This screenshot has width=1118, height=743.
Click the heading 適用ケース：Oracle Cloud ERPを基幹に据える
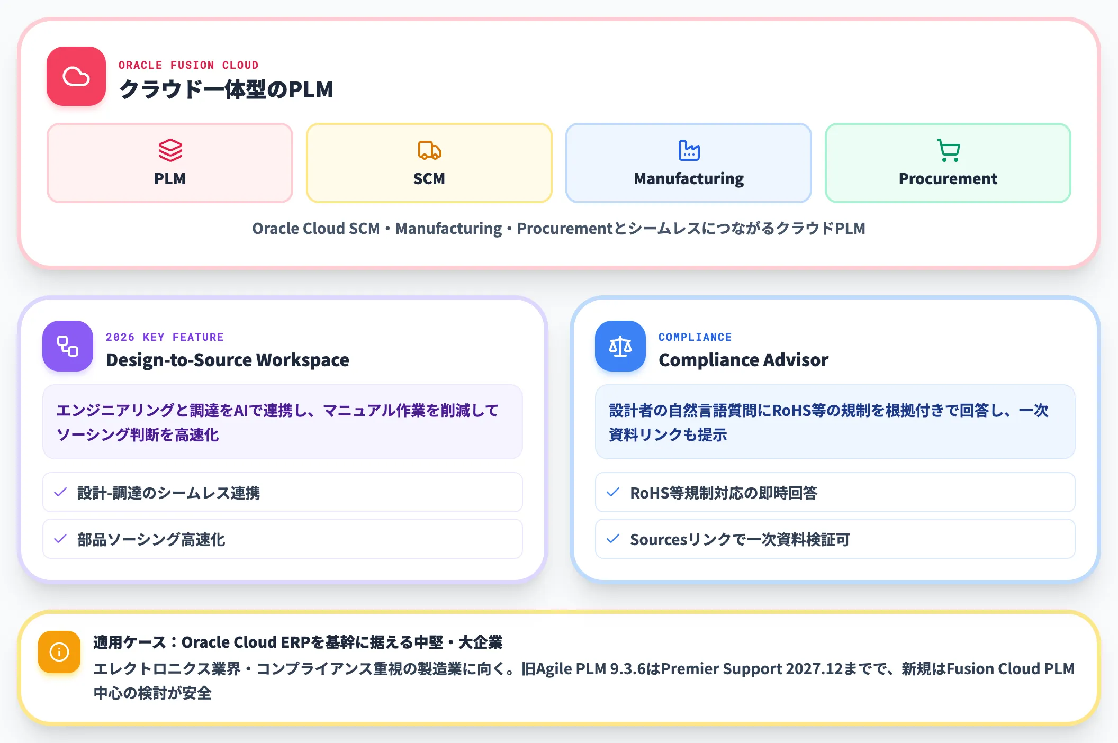[x=298, y=642]
